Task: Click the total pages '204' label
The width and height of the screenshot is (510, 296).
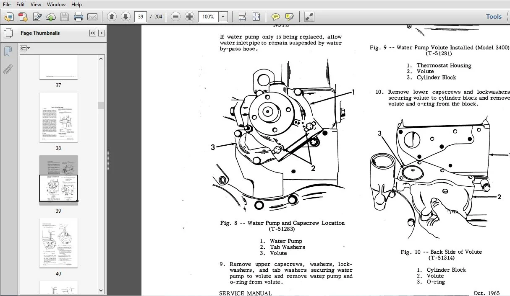Action: tap(158, 17)
